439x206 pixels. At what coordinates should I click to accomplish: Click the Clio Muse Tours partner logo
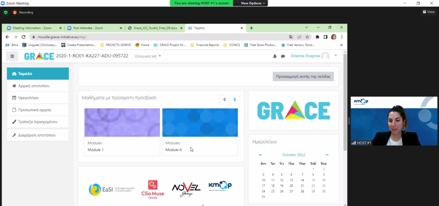click(153, 189)
